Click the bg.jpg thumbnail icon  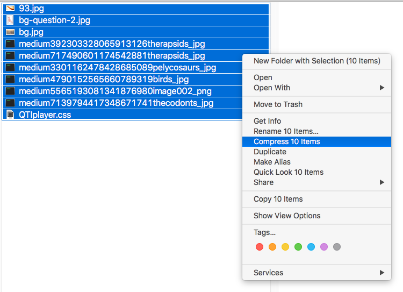[x=10, y=32]
